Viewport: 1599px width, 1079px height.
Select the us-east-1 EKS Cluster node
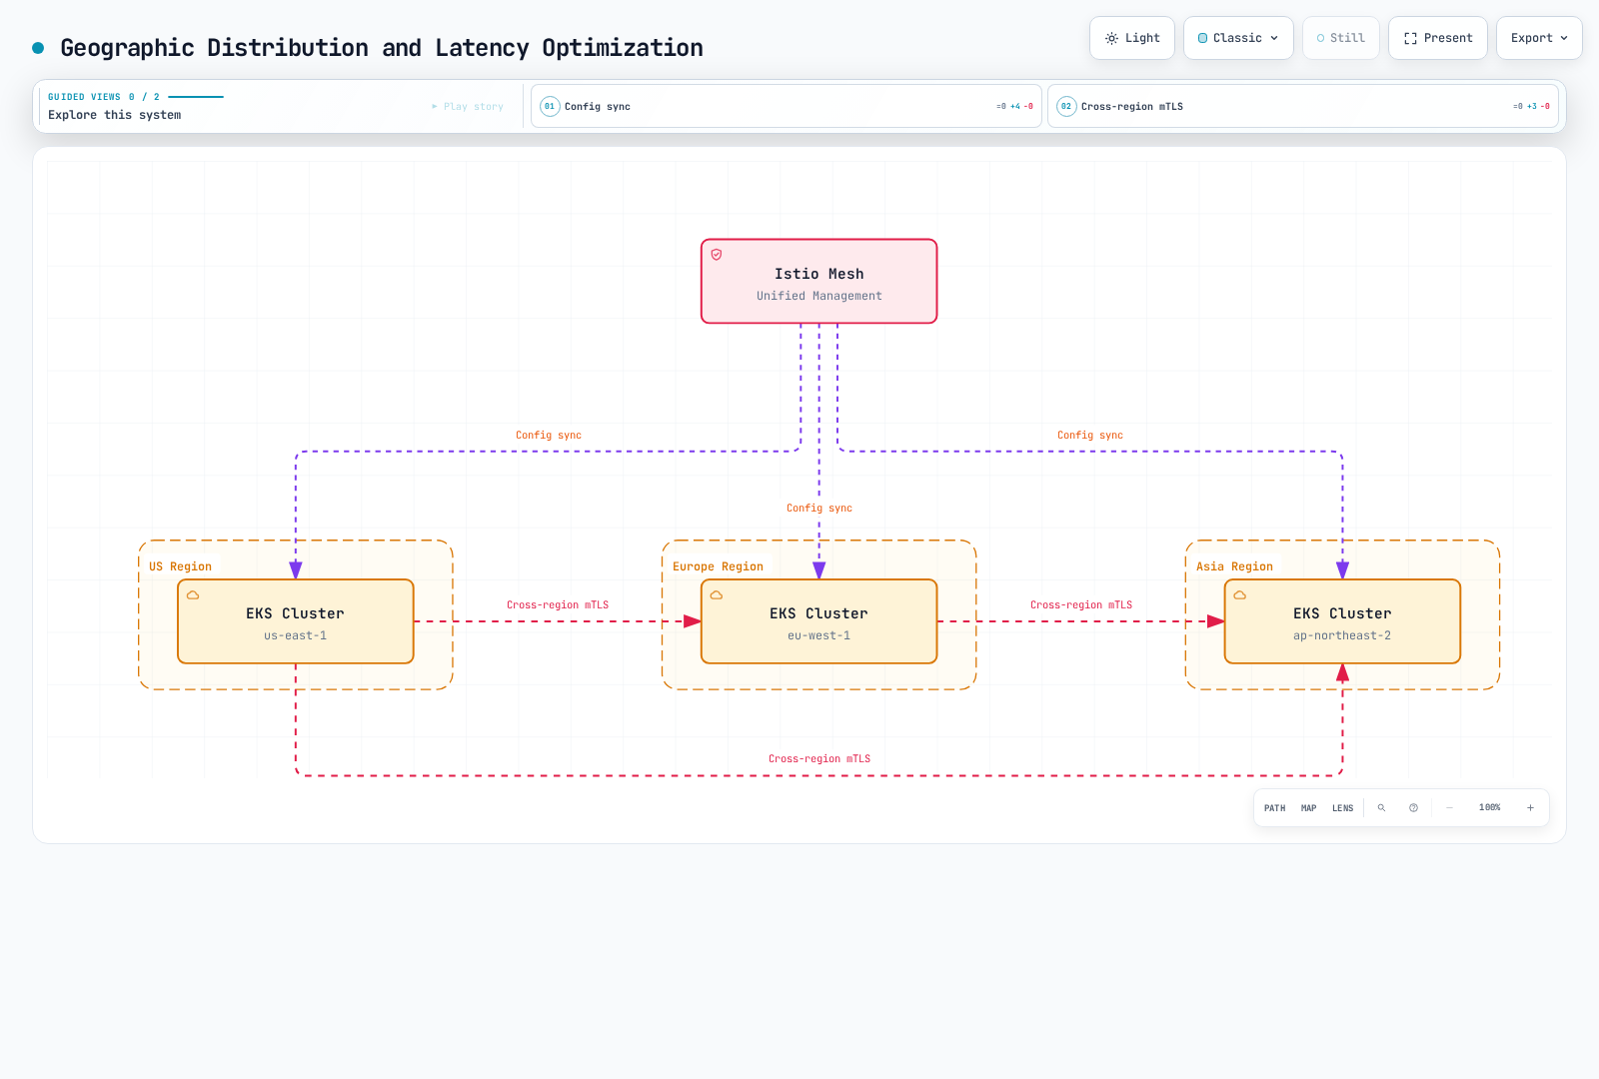pos(296,621)
